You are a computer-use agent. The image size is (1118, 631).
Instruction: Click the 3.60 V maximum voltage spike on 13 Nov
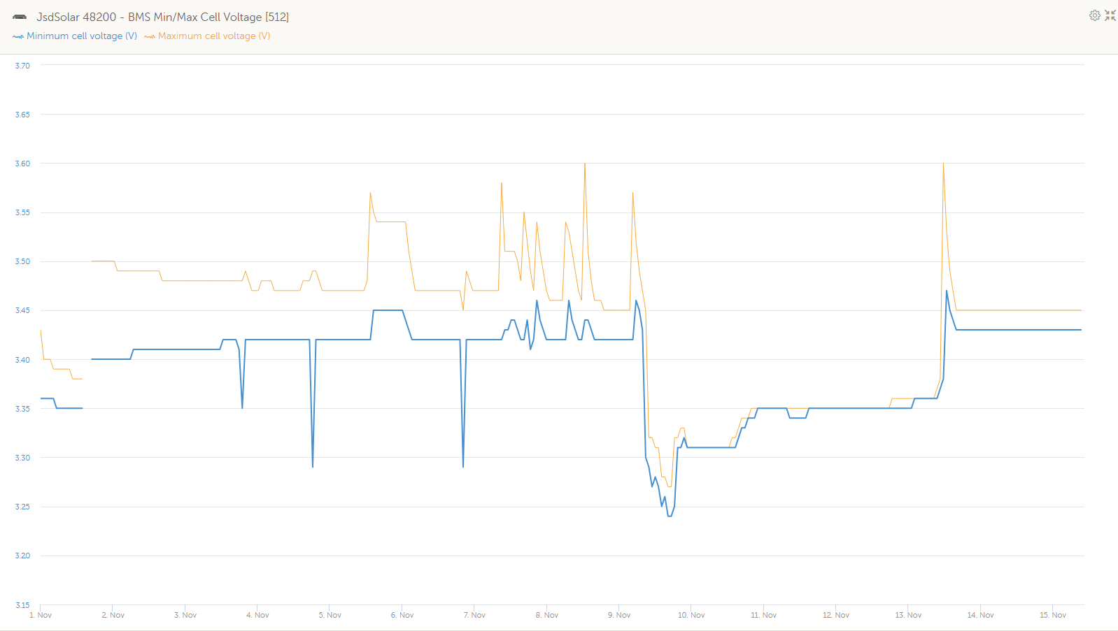pos(943,164)
